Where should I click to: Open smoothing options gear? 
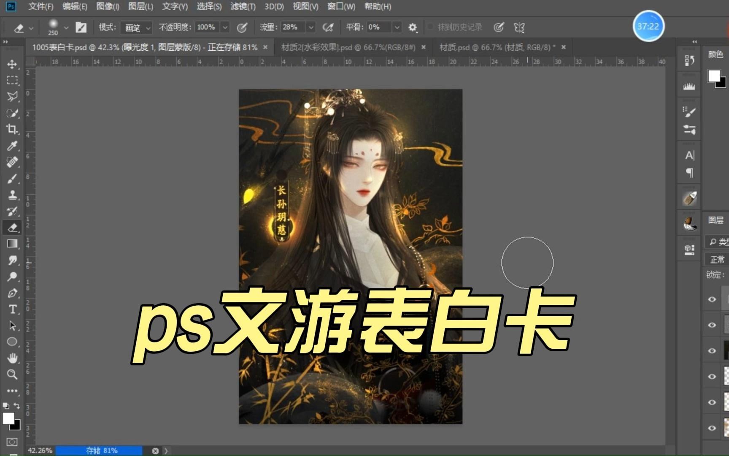[x=413, y=28]
